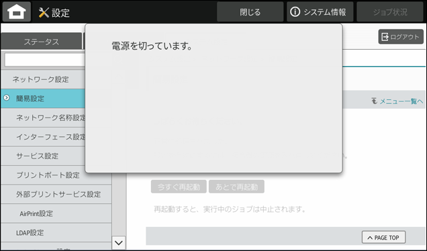Select ネットワーク設定 in the sidebar
427x251 pixels.
pyautogui.click(x=43, y=79)
